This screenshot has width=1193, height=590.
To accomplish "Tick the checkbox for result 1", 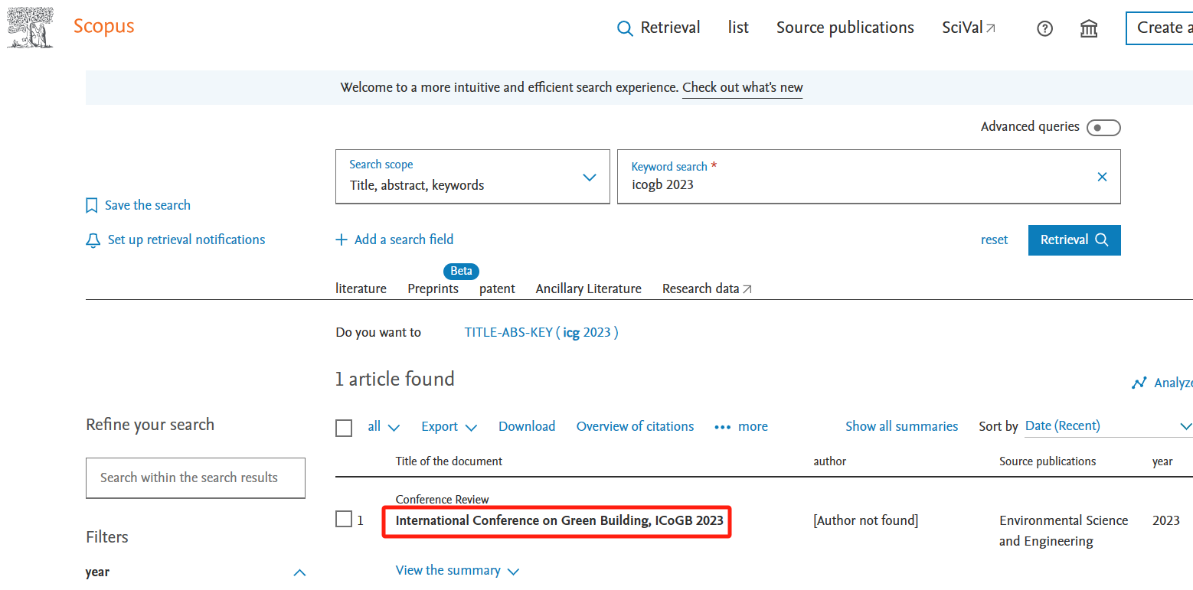I will tap(344, 520).
